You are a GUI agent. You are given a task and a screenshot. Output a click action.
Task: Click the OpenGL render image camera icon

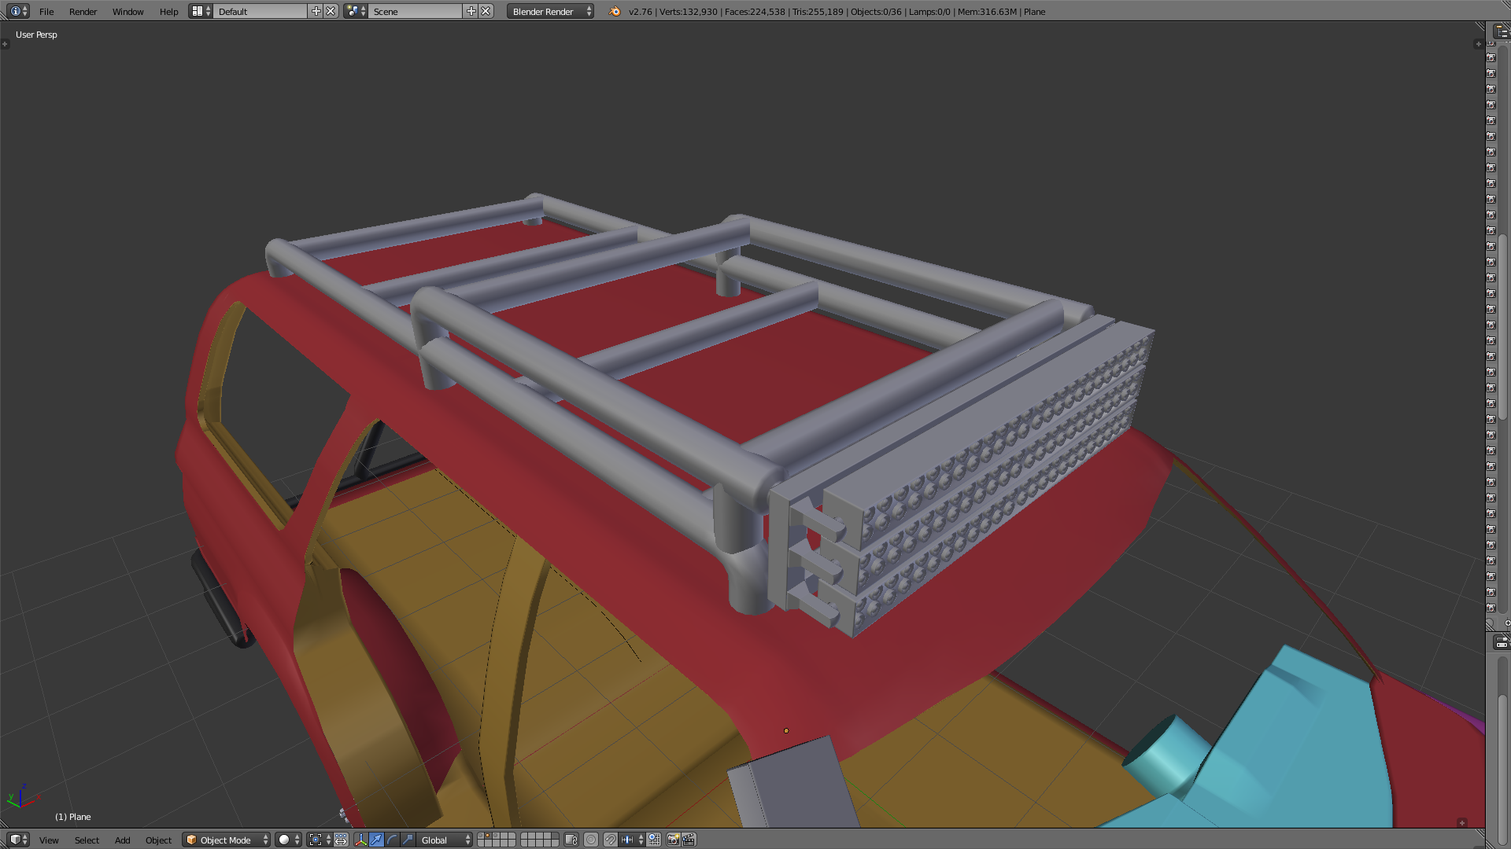[673, 840]
